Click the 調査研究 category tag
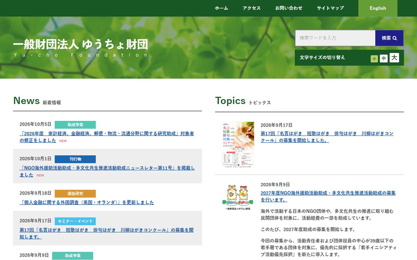417x260 pixels. tap(75, 194)
